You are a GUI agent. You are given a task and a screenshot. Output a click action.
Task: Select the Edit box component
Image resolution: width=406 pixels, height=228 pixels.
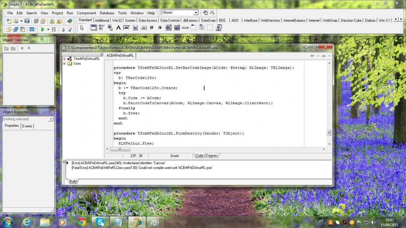coord(126,28)
